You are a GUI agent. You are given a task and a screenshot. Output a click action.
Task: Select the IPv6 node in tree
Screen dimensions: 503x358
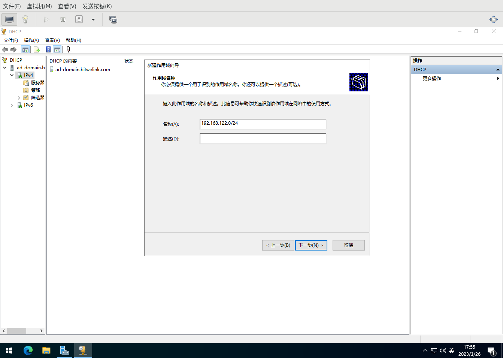point(28,105)
